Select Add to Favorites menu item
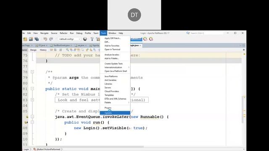 (115, 46)
